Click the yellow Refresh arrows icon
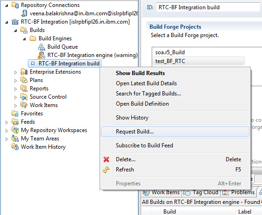262x215 pixels. [x=106, y=170]
